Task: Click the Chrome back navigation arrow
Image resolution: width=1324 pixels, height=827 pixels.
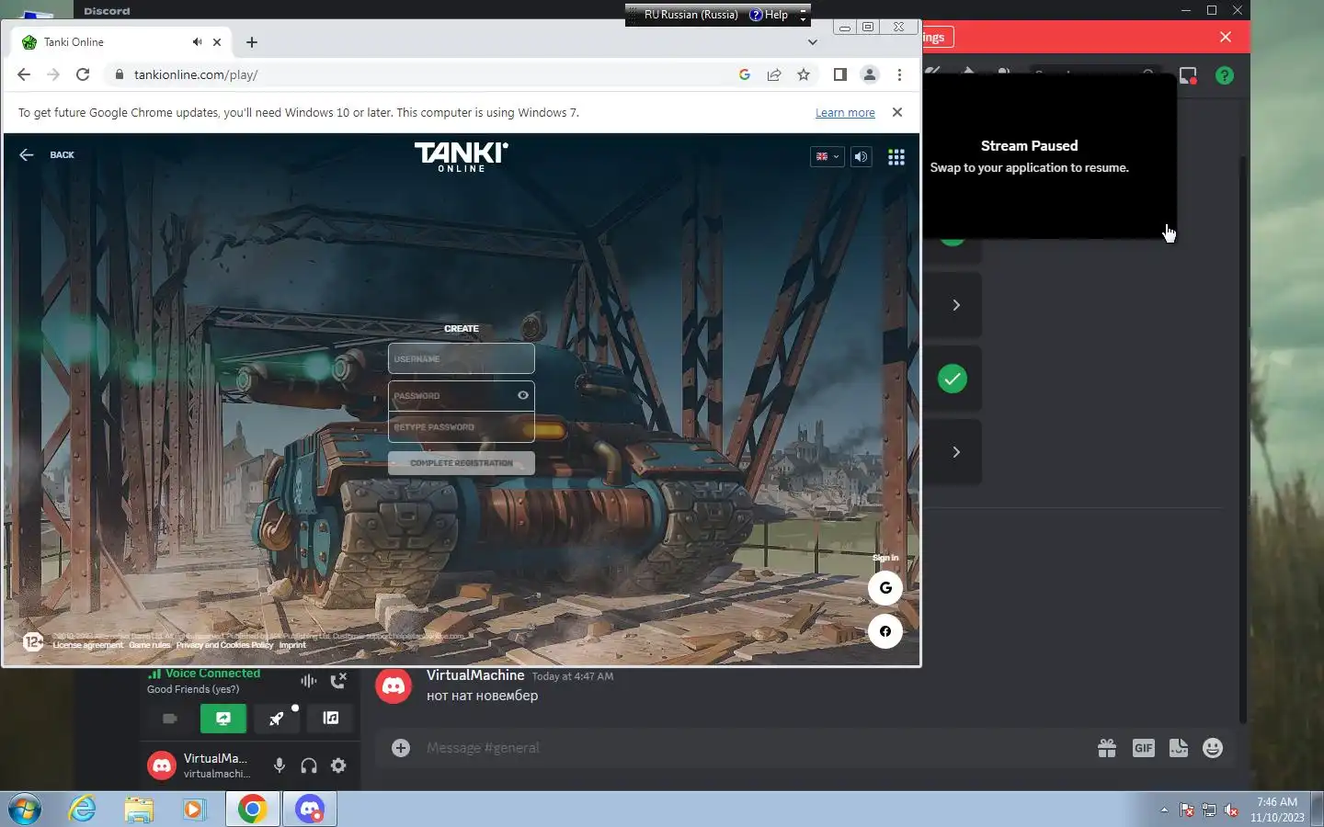Action: pos(24,74)
